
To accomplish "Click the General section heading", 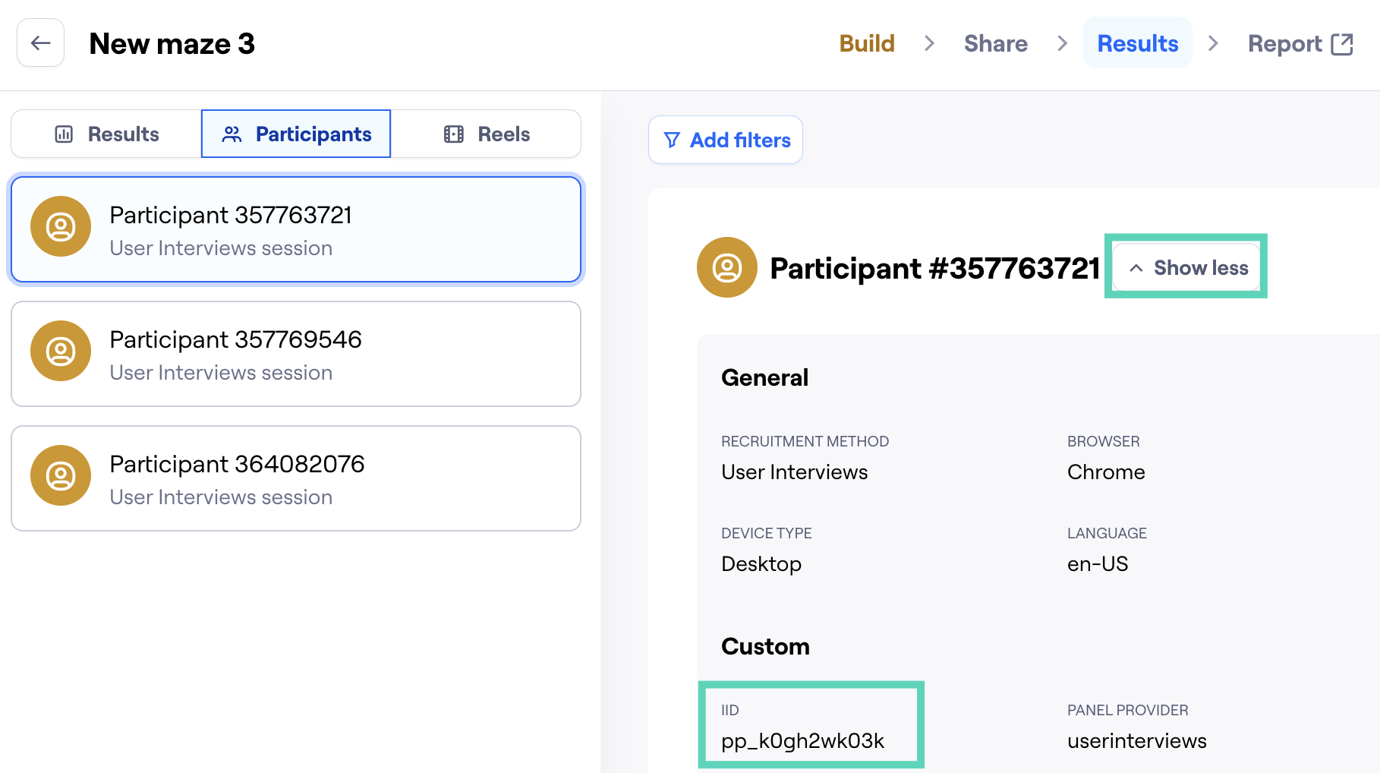I will pos(765,377).
